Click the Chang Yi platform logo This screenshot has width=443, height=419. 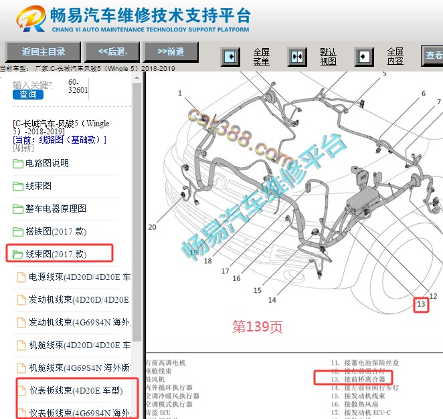(31, 19)
